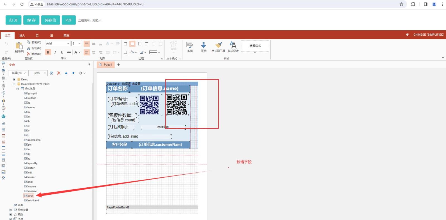Click the 打开 button

[x=13, y=20]
